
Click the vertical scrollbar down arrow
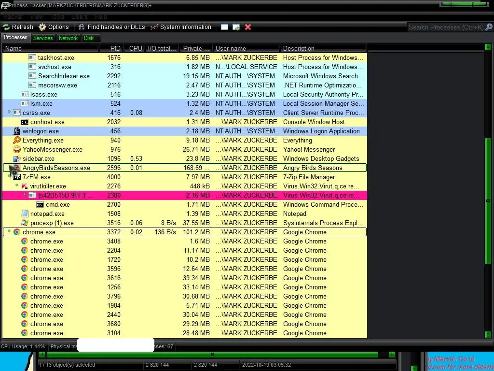488,334
